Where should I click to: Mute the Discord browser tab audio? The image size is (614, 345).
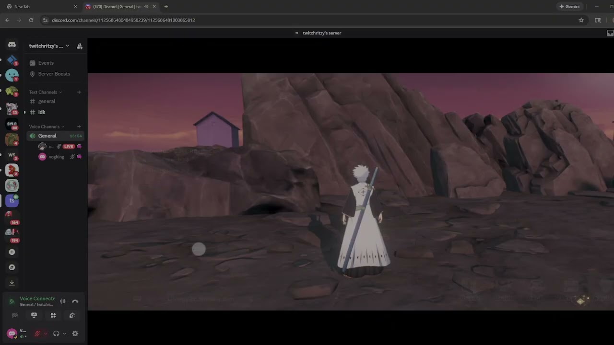coord(146,7)
